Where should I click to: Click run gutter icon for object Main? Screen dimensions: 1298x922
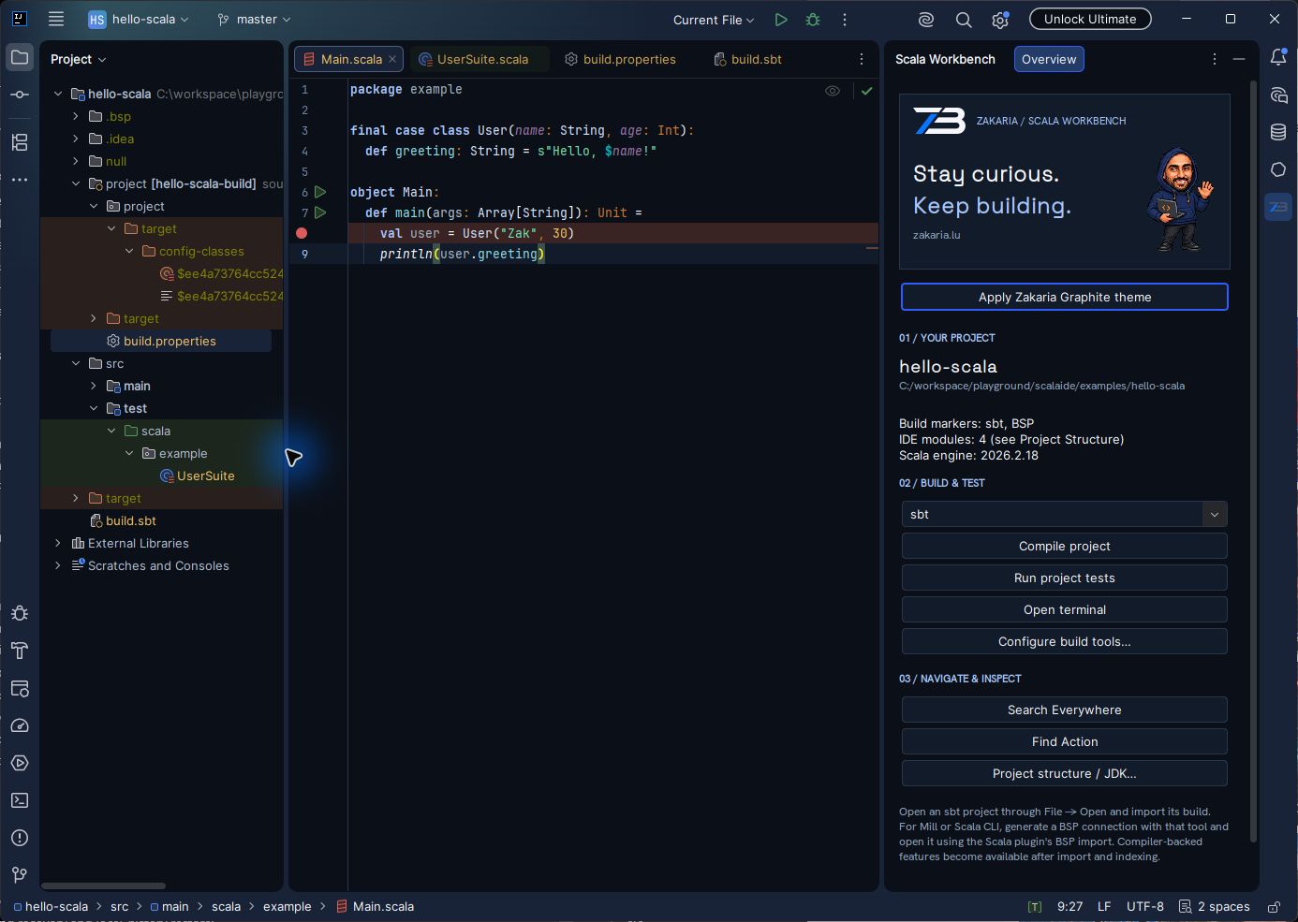point(320,192)
